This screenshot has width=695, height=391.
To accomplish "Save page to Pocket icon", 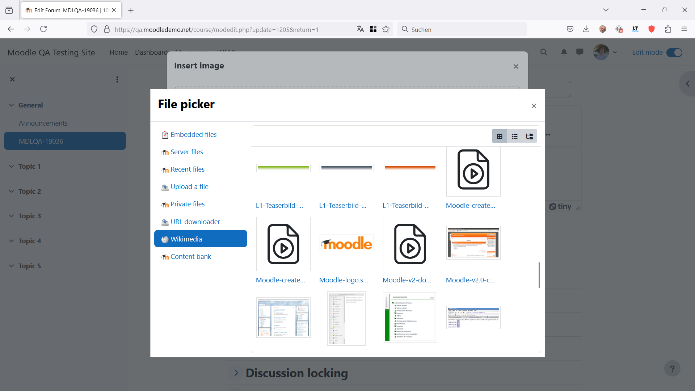I will (570, 29).
